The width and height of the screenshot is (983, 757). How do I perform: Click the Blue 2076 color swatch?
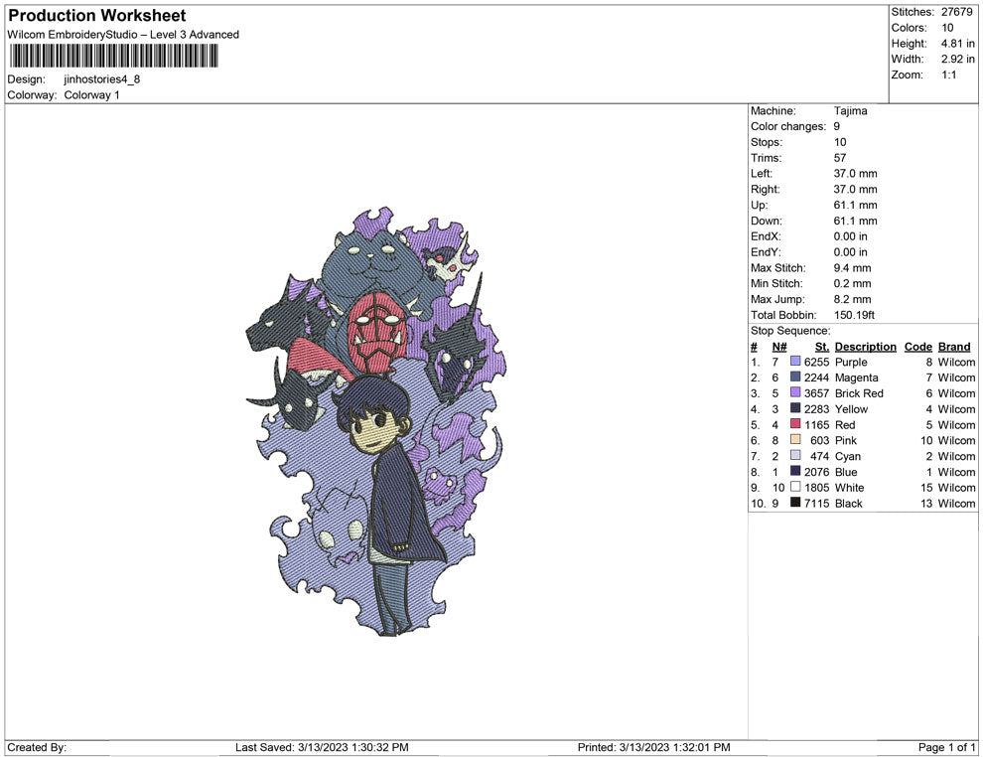pos(795,471)
